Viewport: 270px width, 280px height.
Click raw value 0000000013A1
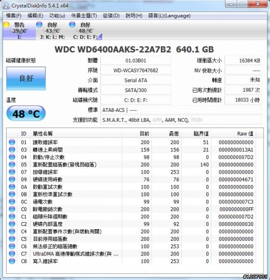(x=236, y=150)
